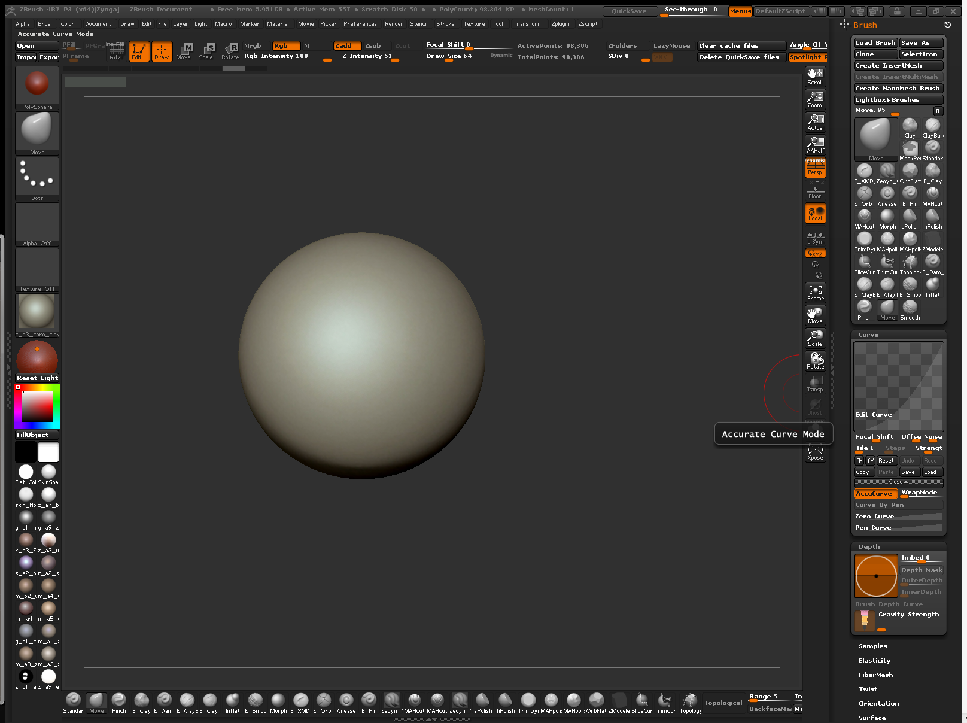Set view to Actual size
Image resolution: width=967 pixels, height=723 pixels.
pyautogui.click(x=815, y=122)
